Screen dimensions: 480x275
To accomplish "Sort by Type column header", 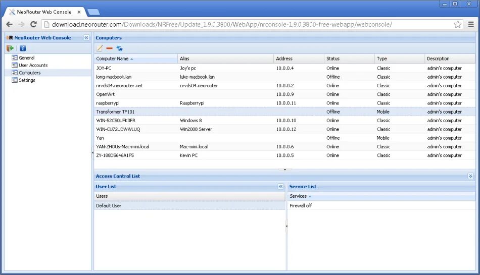I will [x=400, y=59].
